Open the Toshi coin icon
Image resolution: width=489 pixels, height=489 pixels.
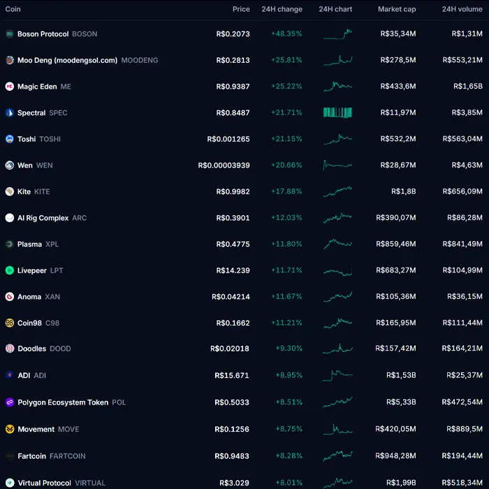(10, 139)
